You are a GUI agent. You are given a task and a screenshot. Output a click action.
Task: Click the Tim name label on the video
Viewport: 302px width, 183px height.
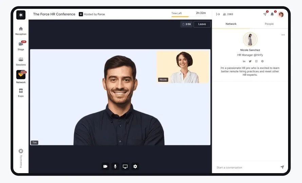(x=35, y=143)
